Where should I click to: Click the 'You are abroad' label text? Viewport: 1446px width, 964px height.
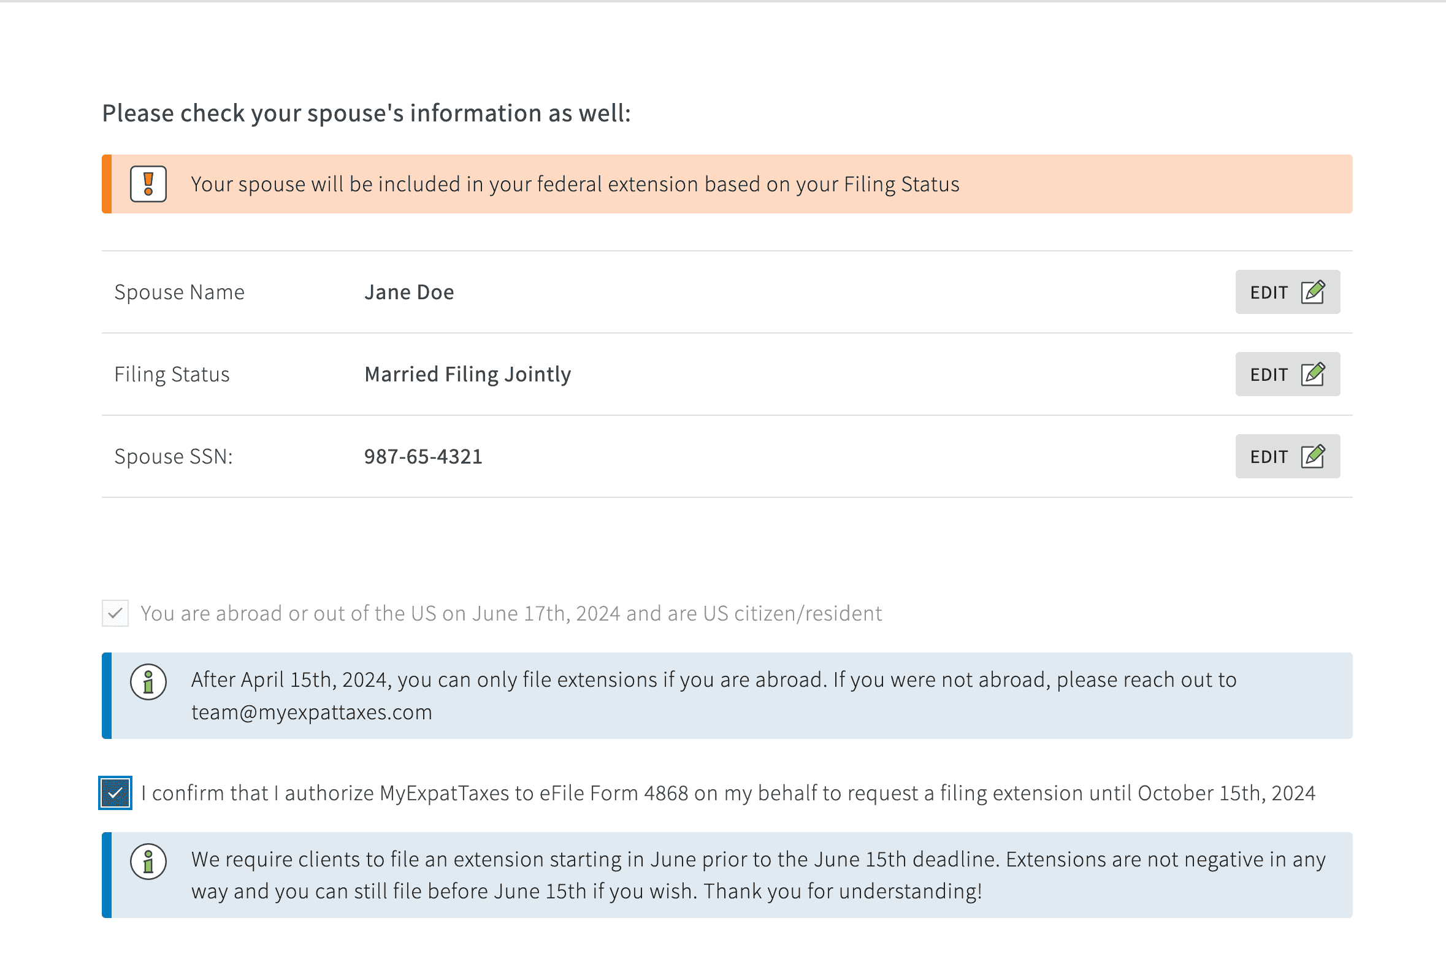510,613
